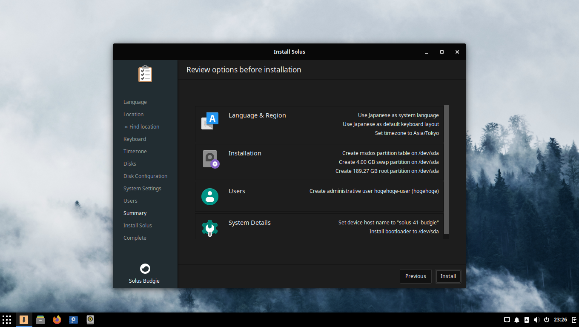Select the Timezone step in the sidebar
579x327 pixels.
tap(135, 152)
